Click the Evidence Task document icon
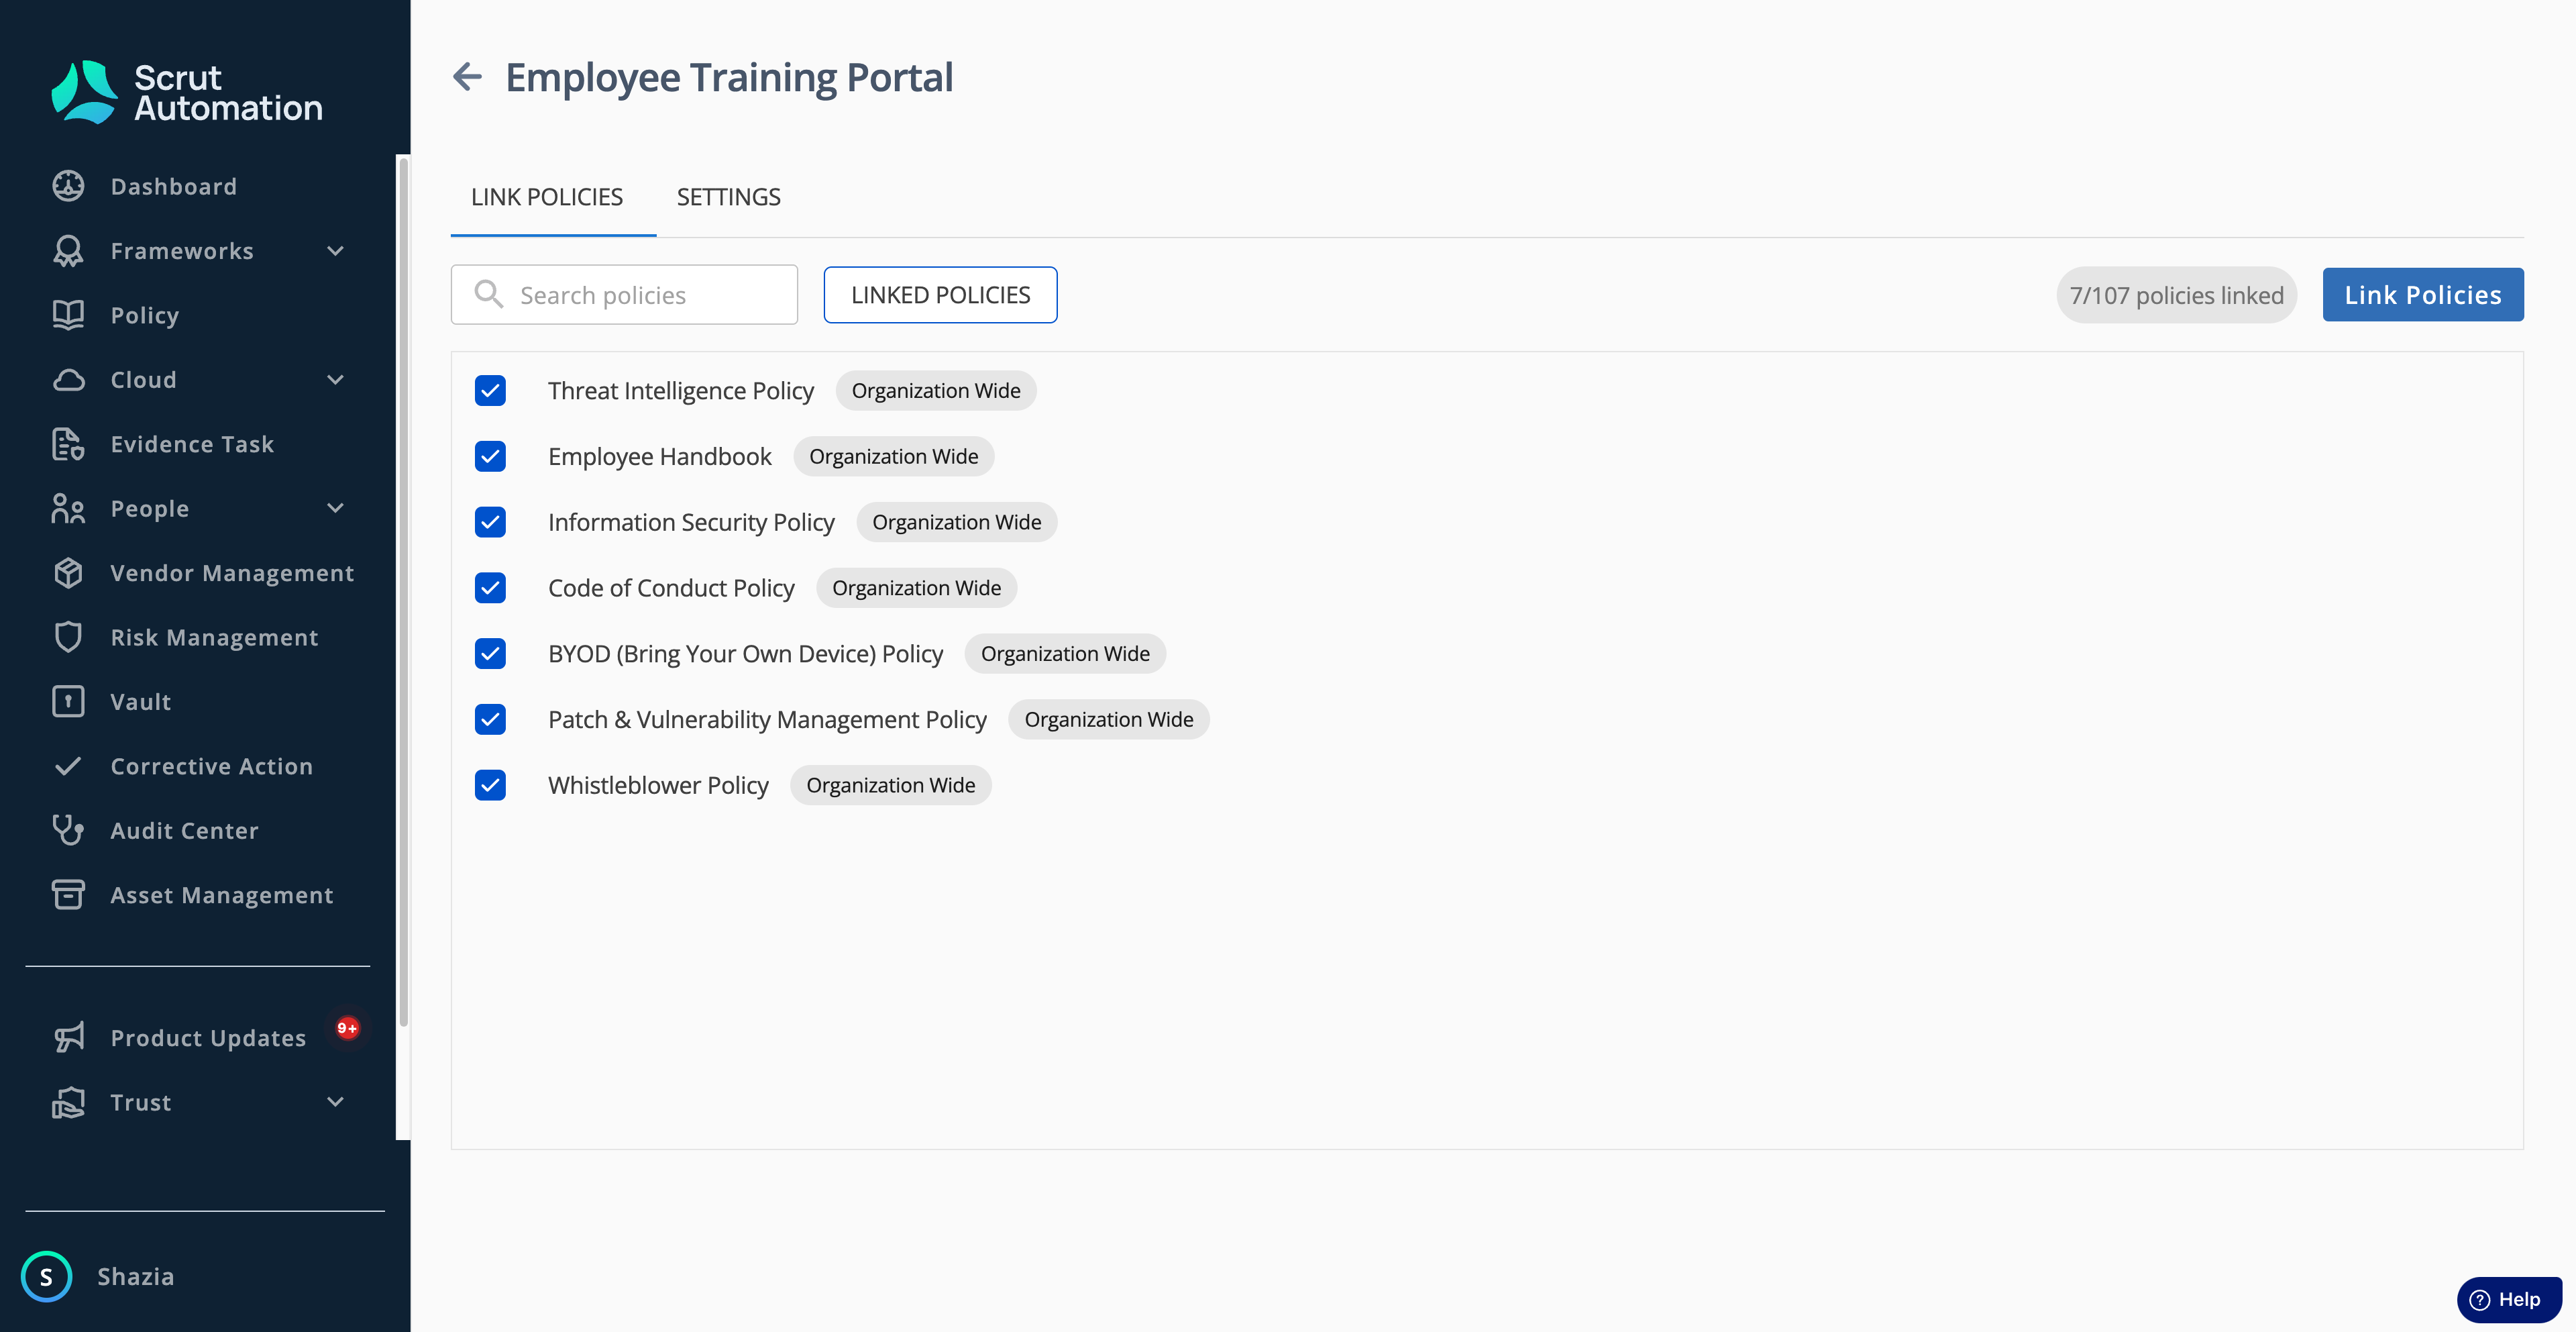 [x=68, y=444]
